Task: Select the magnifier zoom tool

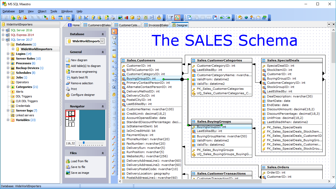Action: point(114,43)
